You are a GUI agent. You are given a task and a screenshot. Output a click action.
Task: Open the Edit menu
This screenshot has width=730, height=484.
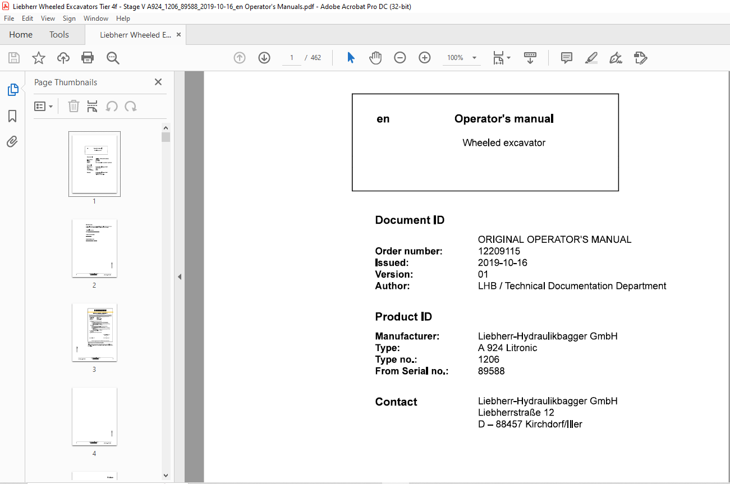point(27,19)
